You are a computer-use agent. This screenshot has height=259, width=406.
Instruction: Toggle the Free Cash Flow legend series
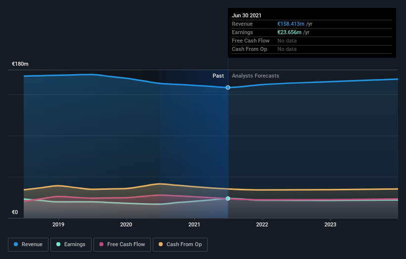coord(122,245)
